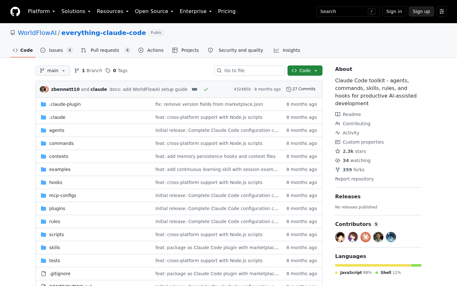Open the appearance settings icon button
Screen dimensions: 457x286
click(442, 11)
